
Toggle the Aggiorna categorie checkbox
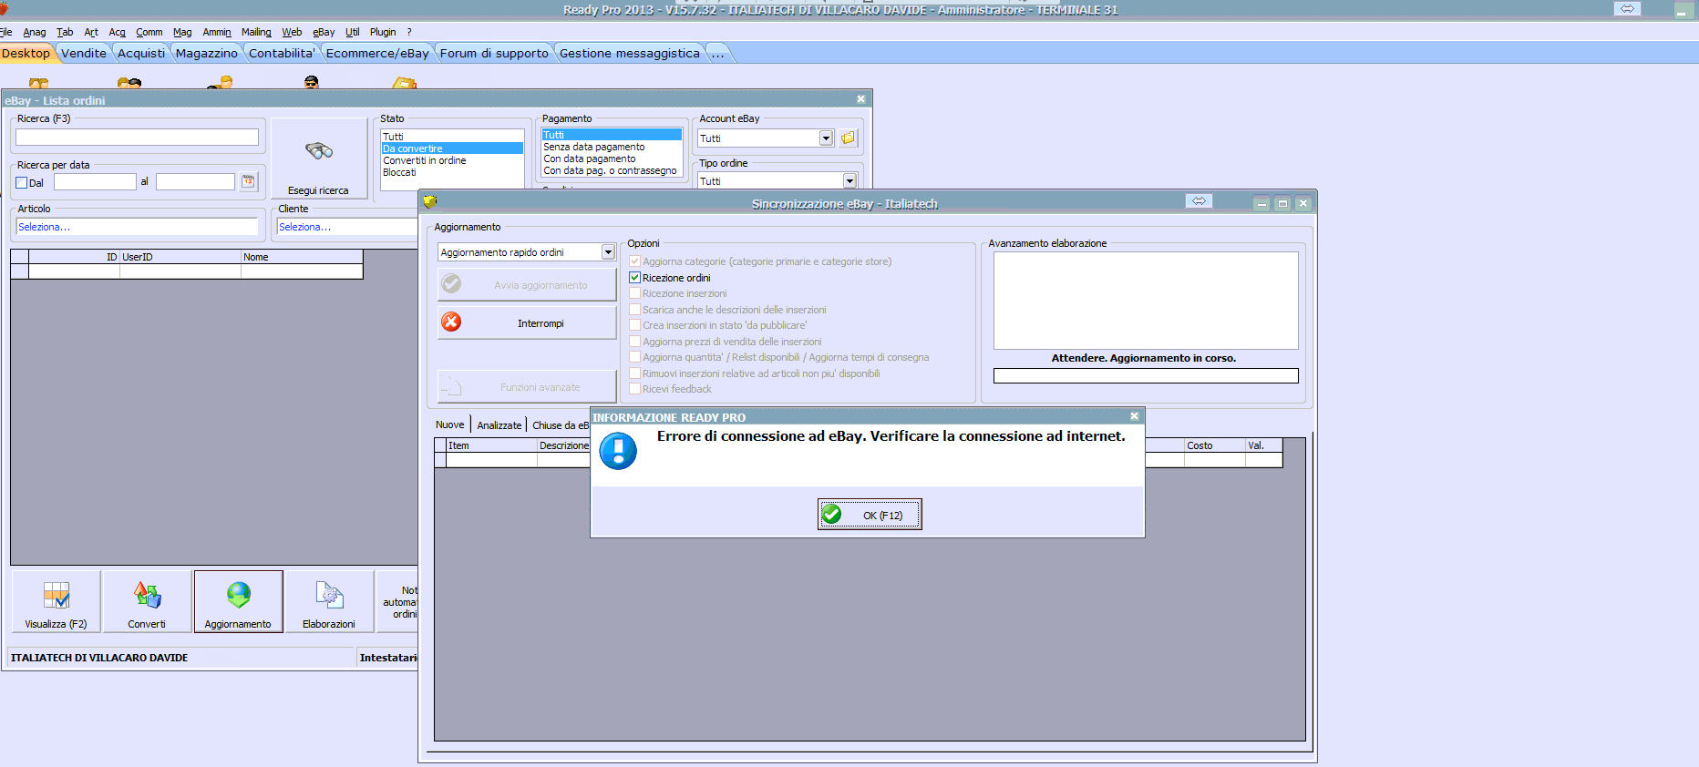(635, 261)
